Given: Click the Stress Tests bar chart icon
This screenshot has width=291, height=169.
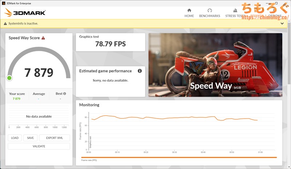Looking at the screenshot, I should click(x=235, y=11).
